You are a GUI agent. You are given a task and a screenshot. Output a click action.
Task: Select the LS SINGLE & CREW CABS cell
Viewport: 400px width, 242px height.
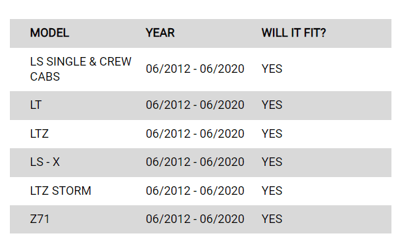(81, 69)
